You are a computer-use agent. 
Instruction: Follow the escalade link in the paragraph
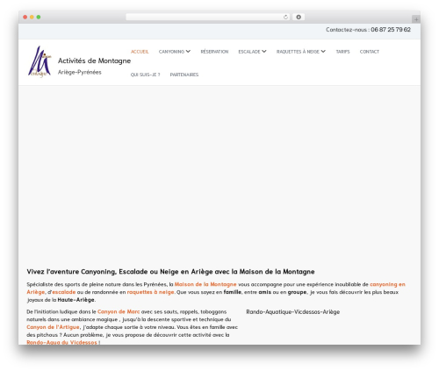(64, 292)
